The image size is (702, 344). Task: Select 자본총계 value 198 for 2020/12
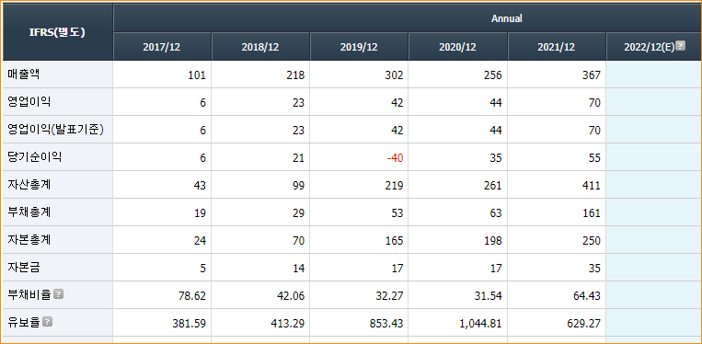493,241
